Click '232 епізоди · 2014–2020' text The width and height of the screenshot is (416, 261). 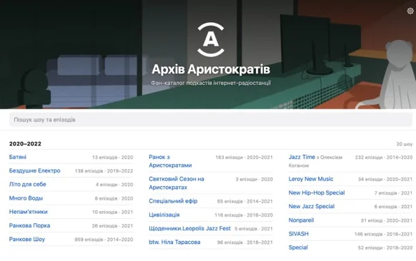click(x=384, y=157)
